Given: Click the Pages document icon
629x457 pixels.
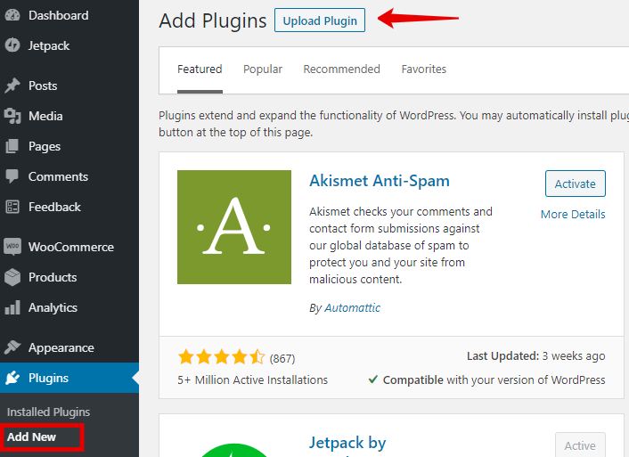Looking at the screenshot, I should point(12,146).
